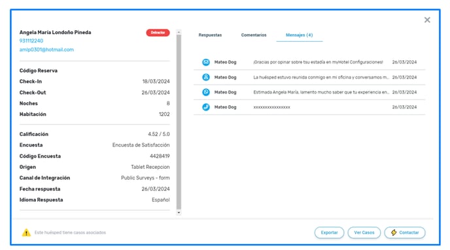Click the WhatsApp icon on third message
Viewport: 450px width, 250px height.
[x=206, y=92]
